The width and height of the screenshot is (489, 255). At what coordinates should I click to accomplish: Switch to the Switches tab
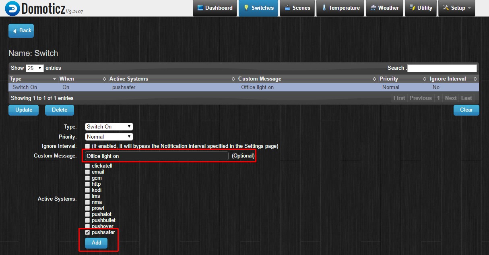pos(258,8)
